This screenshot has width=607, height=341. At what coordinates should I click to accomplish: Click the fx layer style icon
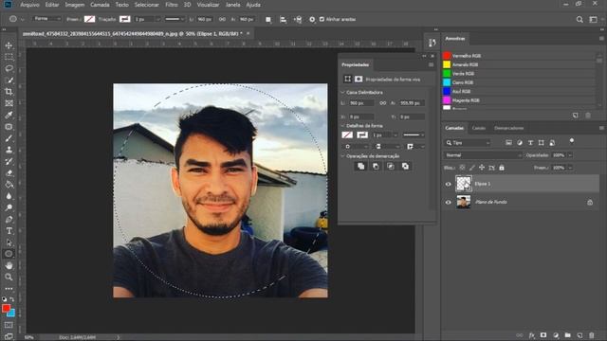pyautogui.click(x=532, y=335)
